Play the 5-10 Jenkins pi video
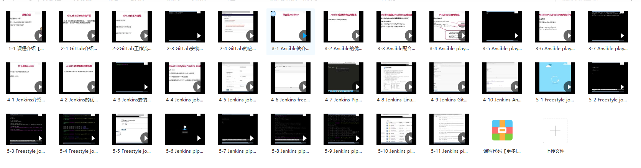Screen dimensions: 641x168 click(409, 138)
